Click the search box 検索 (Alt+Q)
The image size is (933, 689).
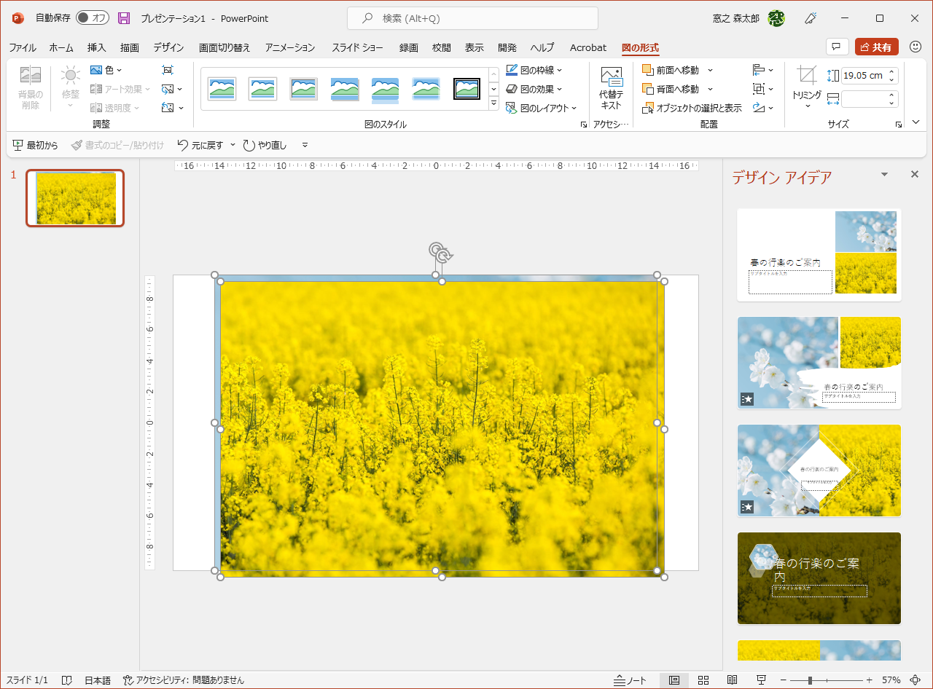[472, 18]
